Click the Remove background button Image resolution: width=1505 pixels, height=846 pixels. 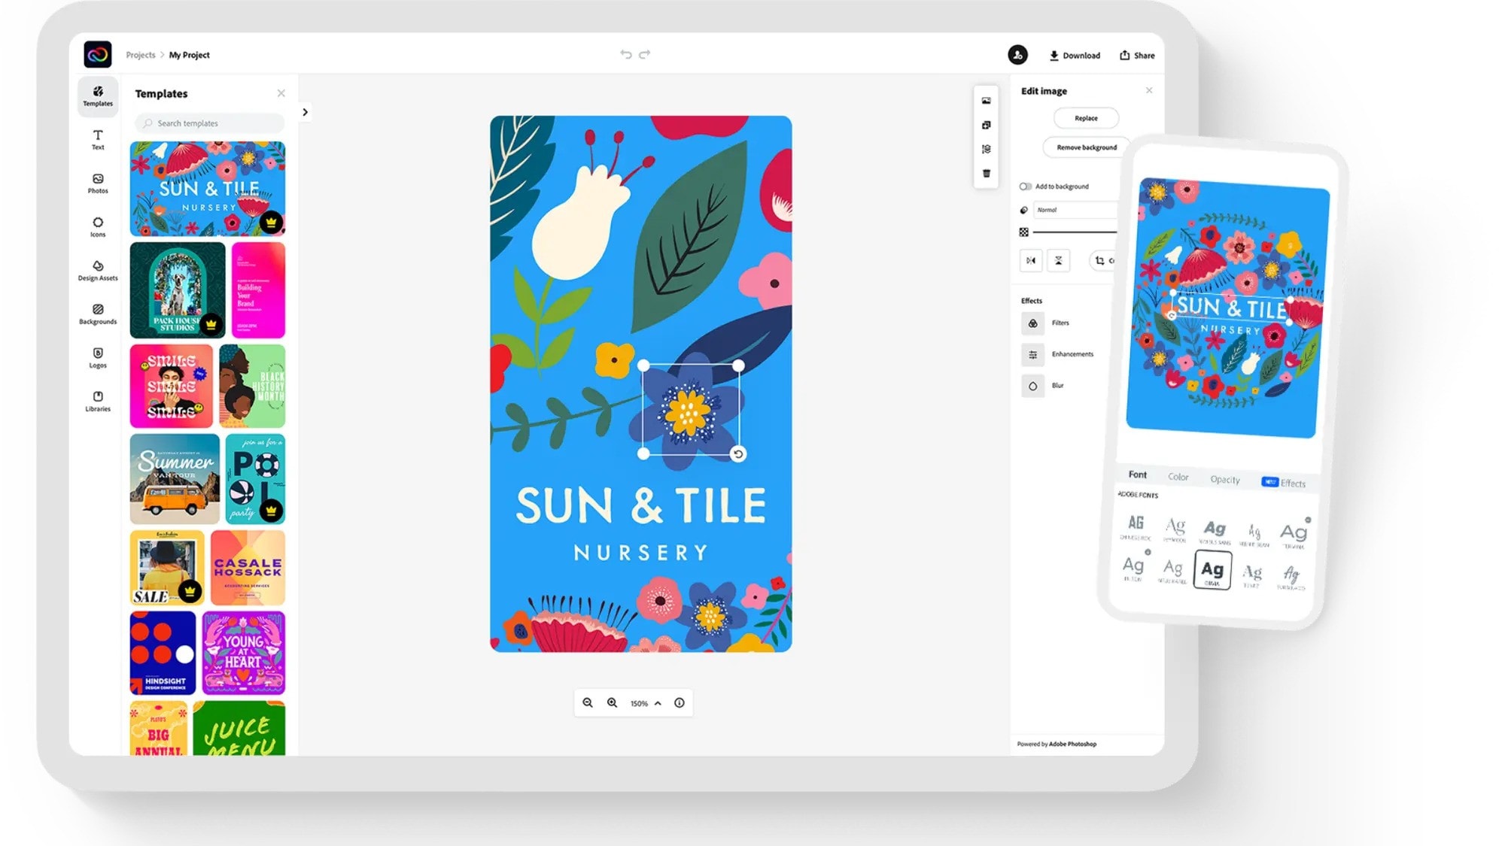pos(1085,147)
